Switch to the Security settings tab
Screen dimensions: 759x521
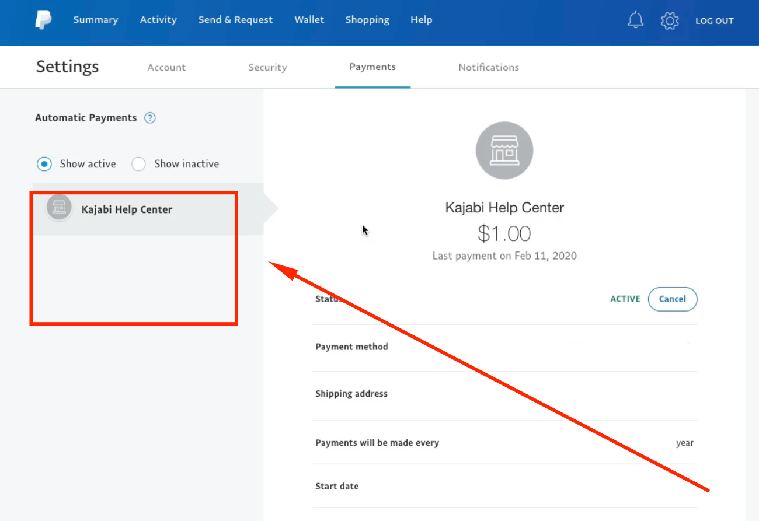click(267, 67)
